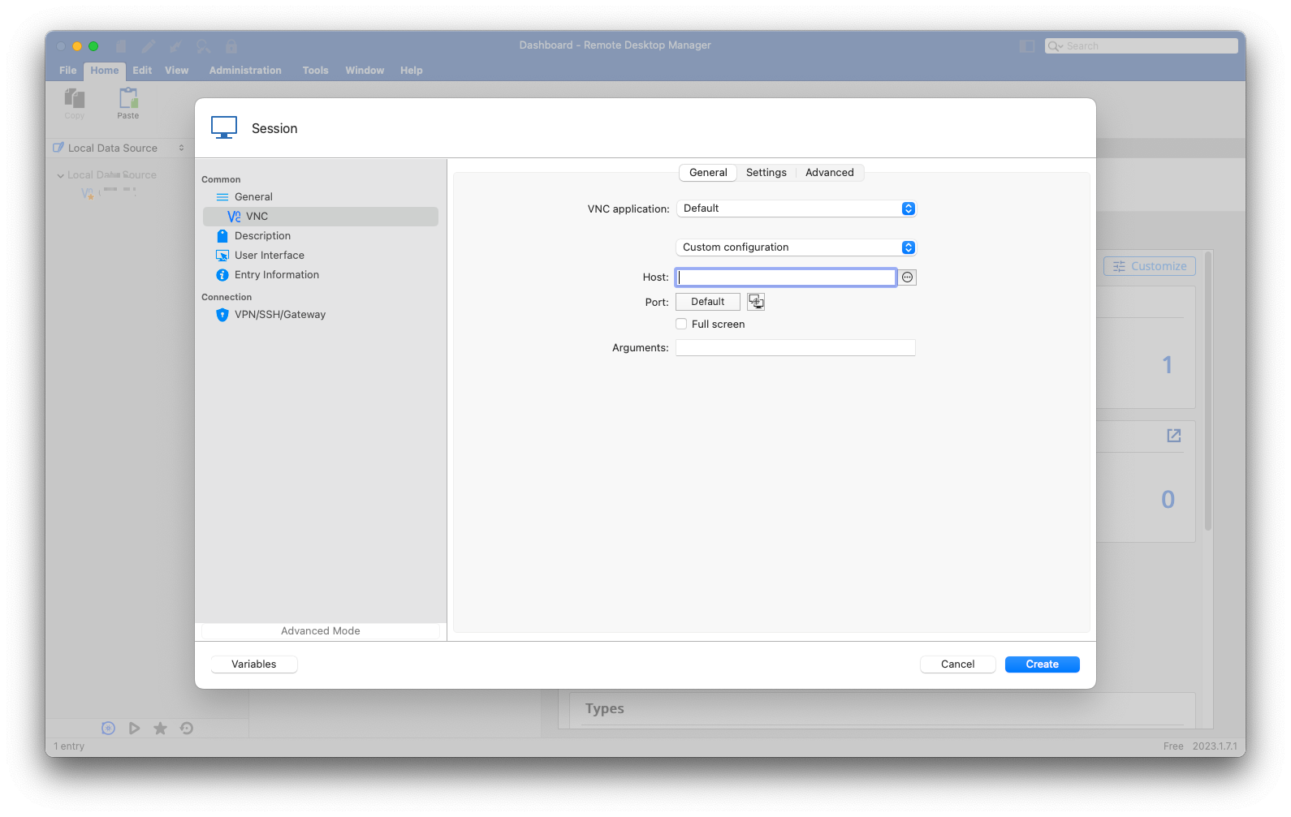This screenshot has width=1291, height=817.
Task: Click the port scan icon next to Port
Action: pos(756,302)
